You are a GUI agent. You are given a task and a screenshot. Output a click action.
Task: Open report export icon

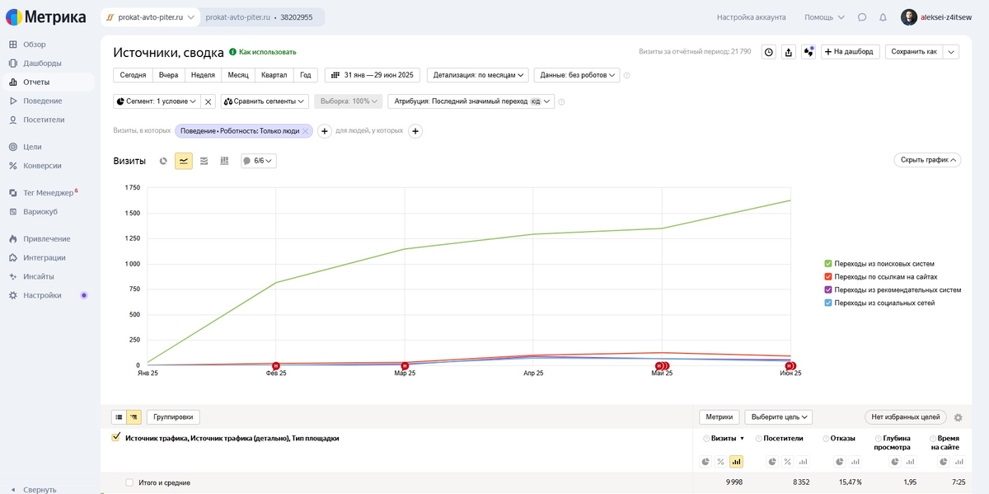click(x=789, y=52)
